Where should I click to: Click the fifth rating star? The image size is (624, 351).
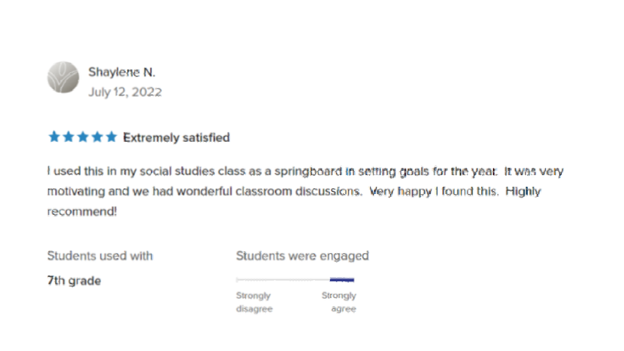pos(111,137)
